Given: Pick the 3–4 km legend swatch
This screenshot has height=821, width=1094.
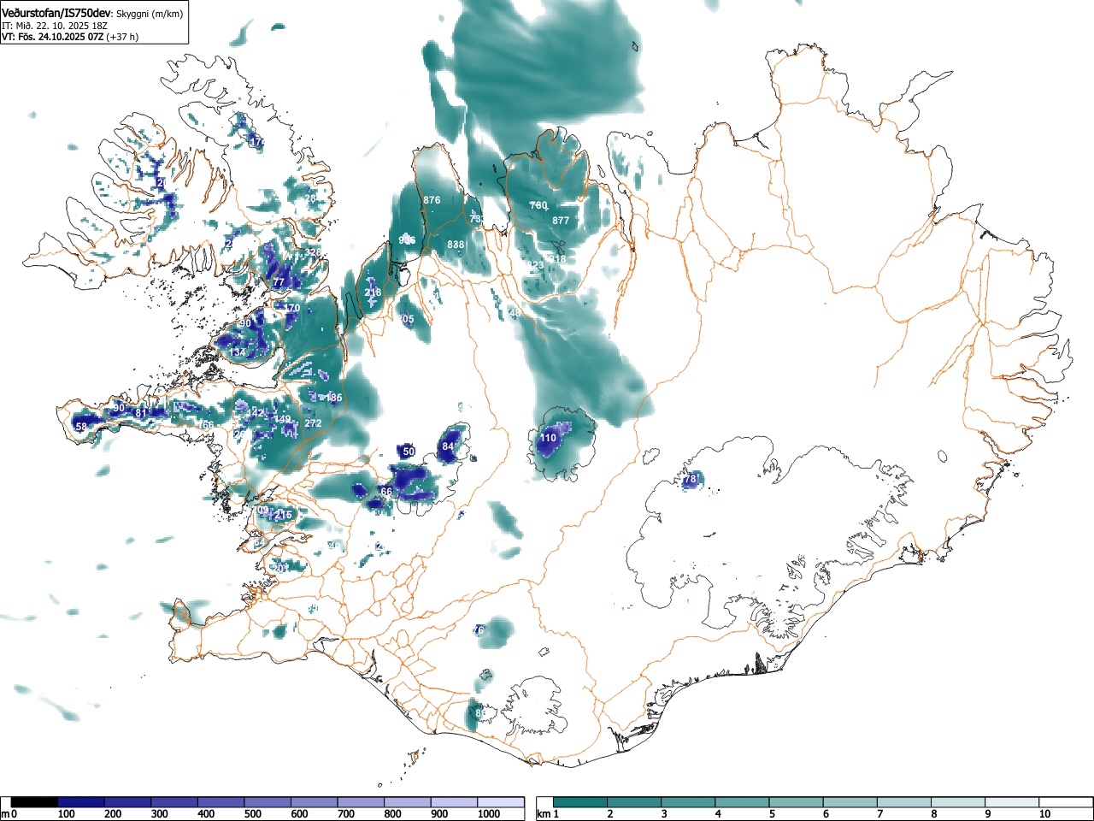Looking at the screenshot, I should pyautogui.click(x=689, y=802).
